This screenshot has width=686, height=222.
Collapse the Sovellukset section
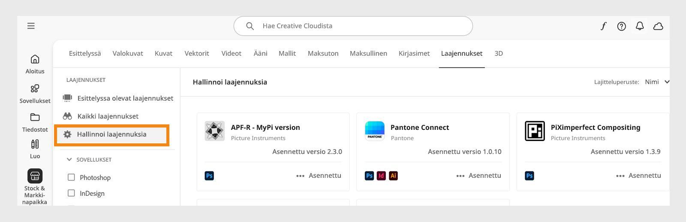[x=69, y=159]
